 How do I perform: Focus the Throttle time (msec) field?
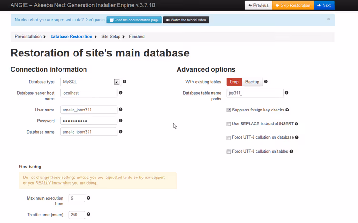[77, 215]
